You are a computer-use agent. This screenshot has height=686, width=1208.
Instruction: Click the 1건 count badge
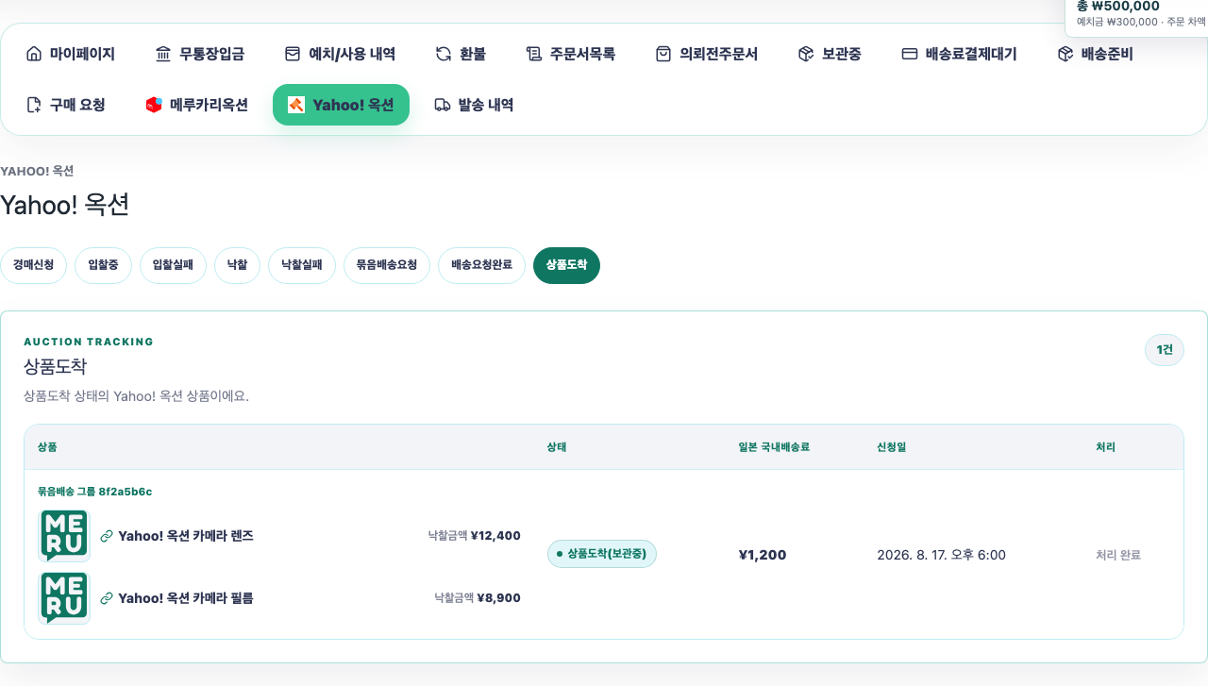coord(1165,350)
